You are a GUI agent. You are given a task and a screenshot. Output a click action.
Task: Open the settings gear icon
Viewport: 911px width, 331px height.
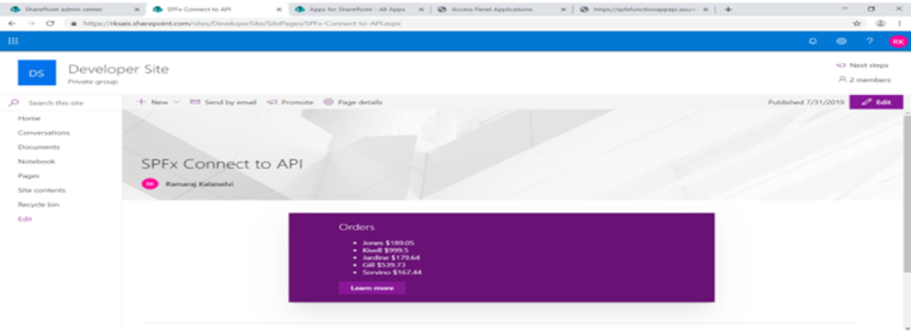click(841, 41)
